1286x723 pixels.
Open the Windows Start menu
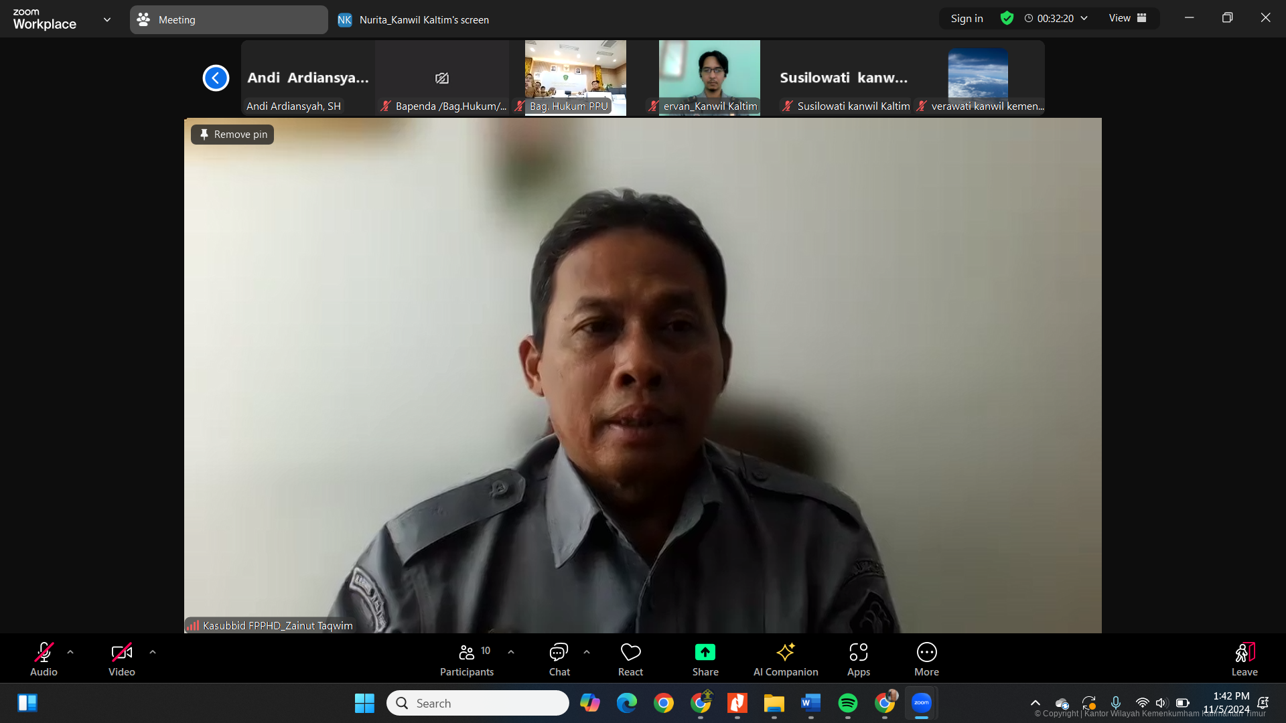click(x=364, y=703)
